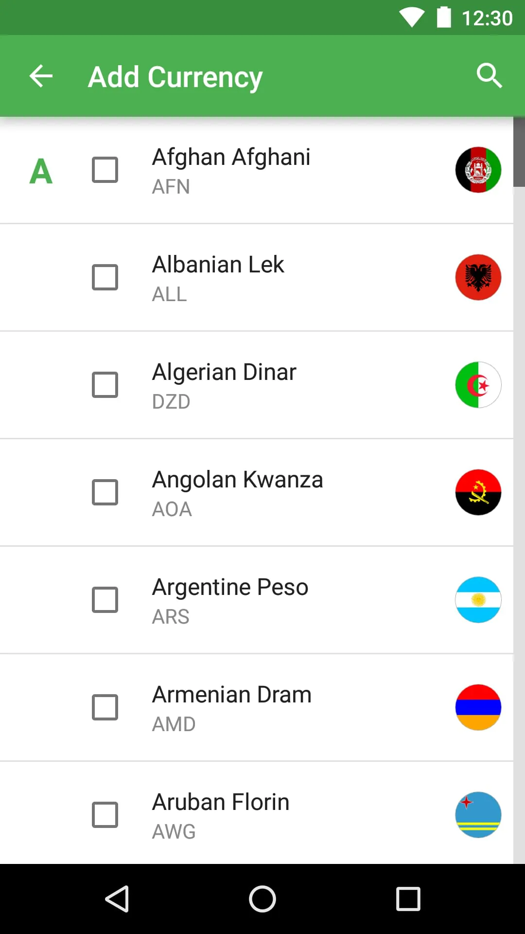
Task: Enable the Albanian Lek checkbox
Action: [105, 277]
